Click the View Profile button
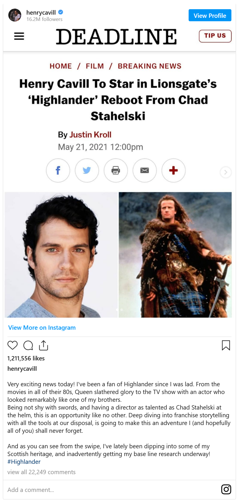This screenshot has height=502, width=238. (x=210, y=16)
